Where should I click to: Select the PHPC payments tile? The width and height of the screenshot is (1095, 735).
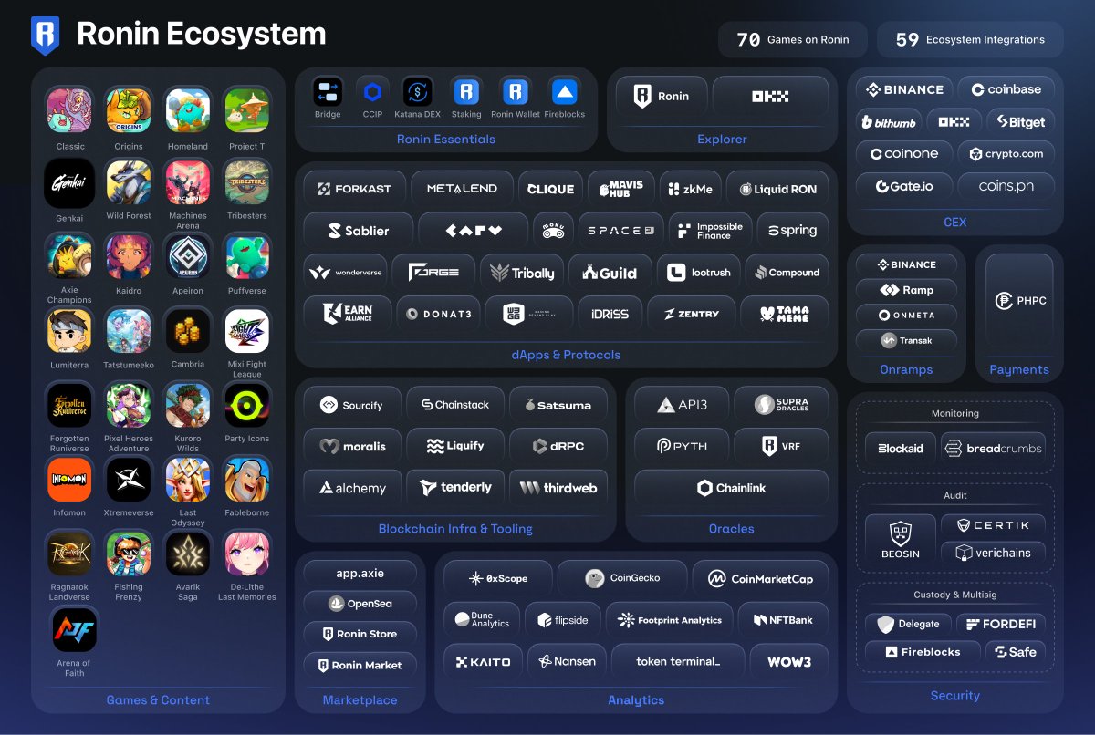1019,301
